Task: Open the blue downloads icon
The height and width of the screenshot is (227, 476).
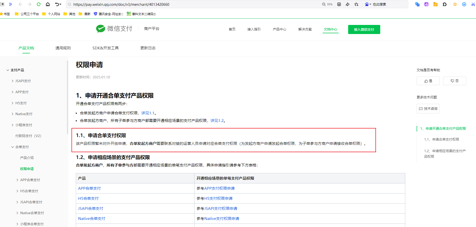Action: (x=464, y=4)
